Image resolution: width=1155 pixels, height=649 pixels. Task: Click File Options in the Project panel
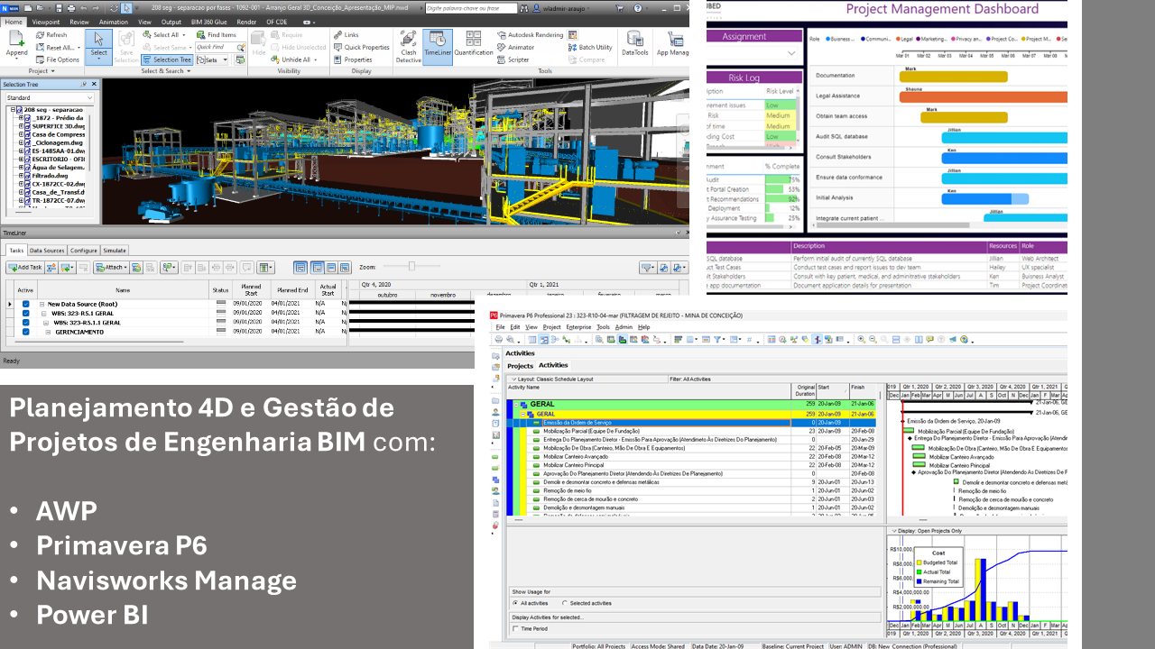pos(57,59)
